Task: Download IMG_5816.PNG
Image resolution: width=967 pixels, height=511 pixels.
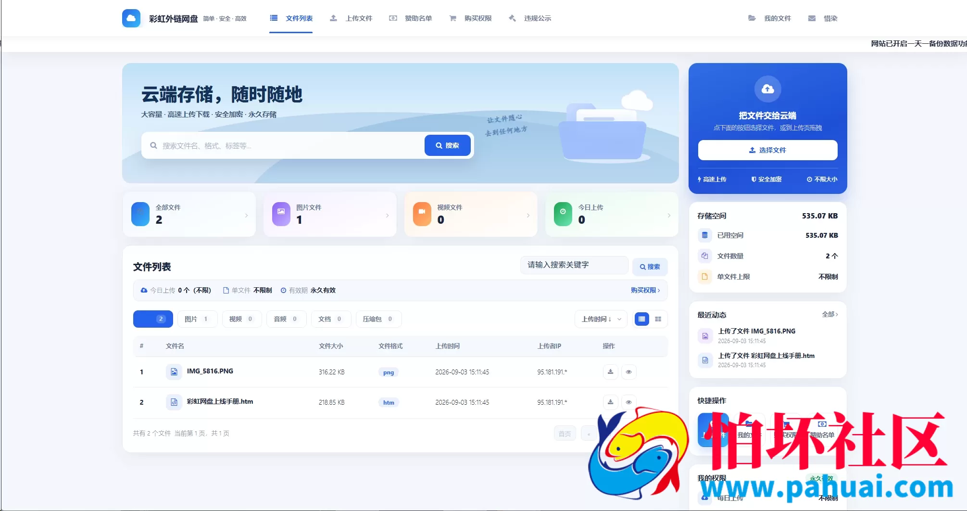Action: pyautogui.click(x=610, y=372)
